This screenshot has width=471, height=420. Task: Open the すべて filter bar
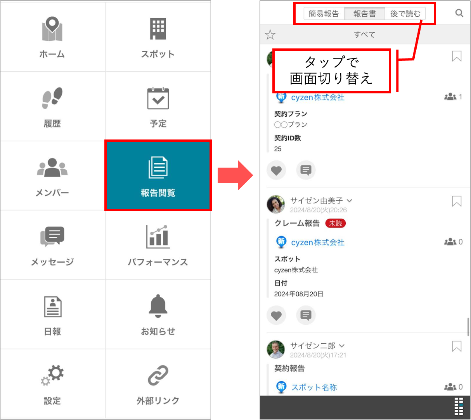(x=365, y=35)
